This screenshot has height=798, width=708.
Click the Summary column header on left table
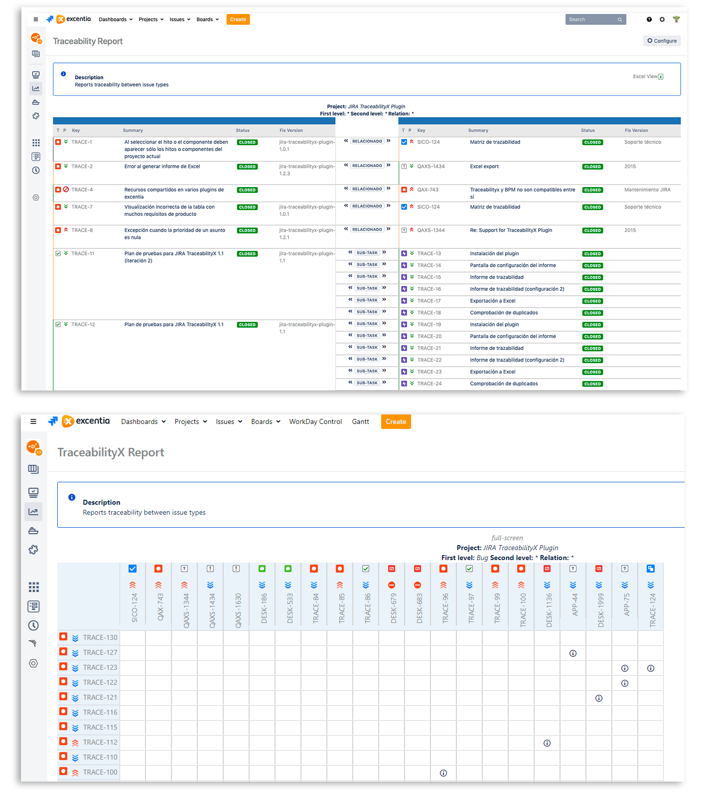click(x=133, y=131)
